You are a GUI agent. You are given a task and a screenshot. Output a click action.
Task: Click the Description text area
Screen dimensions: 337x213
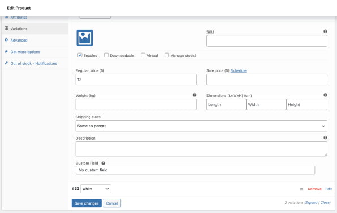point(201,149)
